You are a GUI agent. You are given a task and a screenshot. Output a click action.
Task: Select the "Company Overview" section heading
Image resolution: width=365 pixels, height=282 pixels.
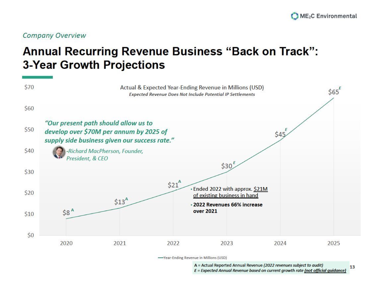point(54,35)
